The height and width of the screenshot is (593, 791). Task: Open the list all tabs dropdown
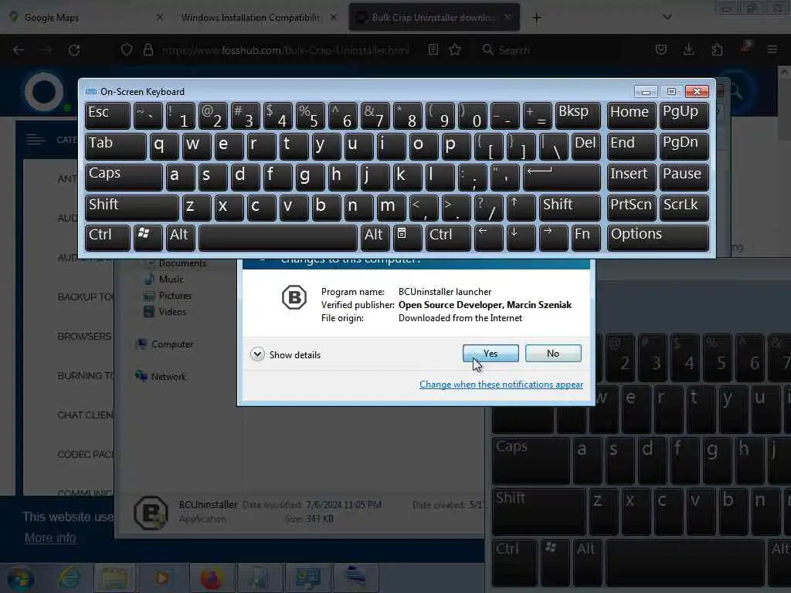(x=667, y=17)
